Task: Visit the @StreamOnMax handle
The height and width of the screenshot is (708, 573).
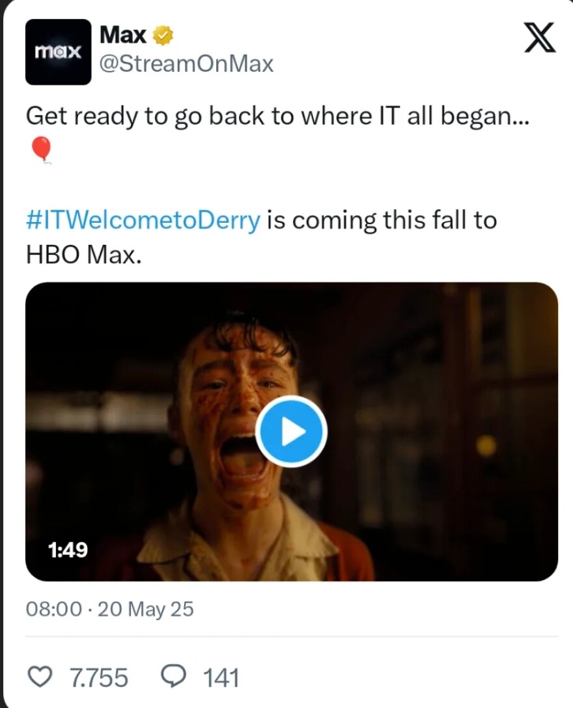Action: pos(186,64)
